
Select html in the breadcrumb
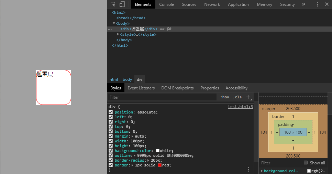pos(114,79)
